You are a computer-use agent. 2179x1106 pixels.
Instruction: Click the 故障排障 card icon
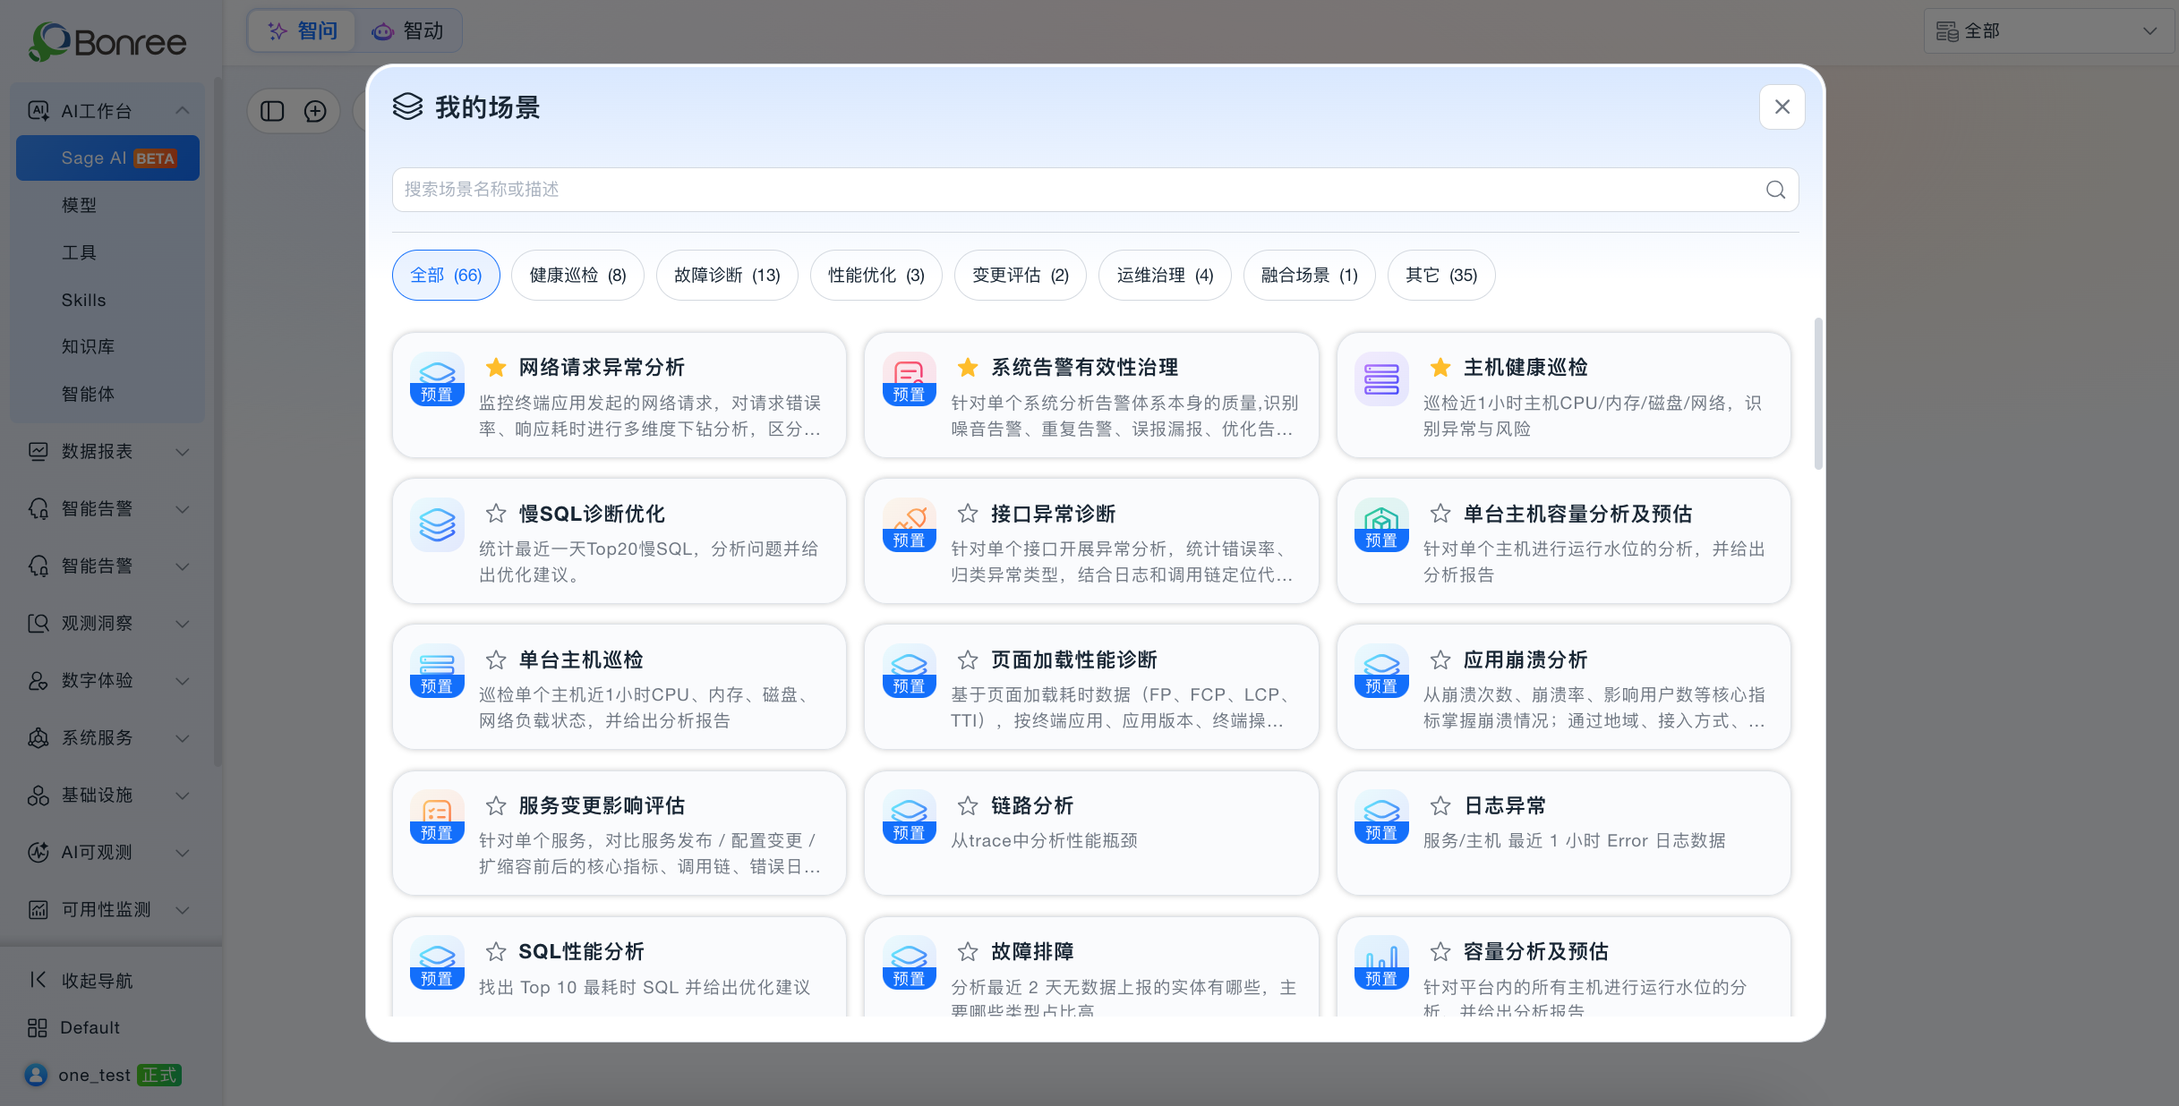[x=909, y=963]
